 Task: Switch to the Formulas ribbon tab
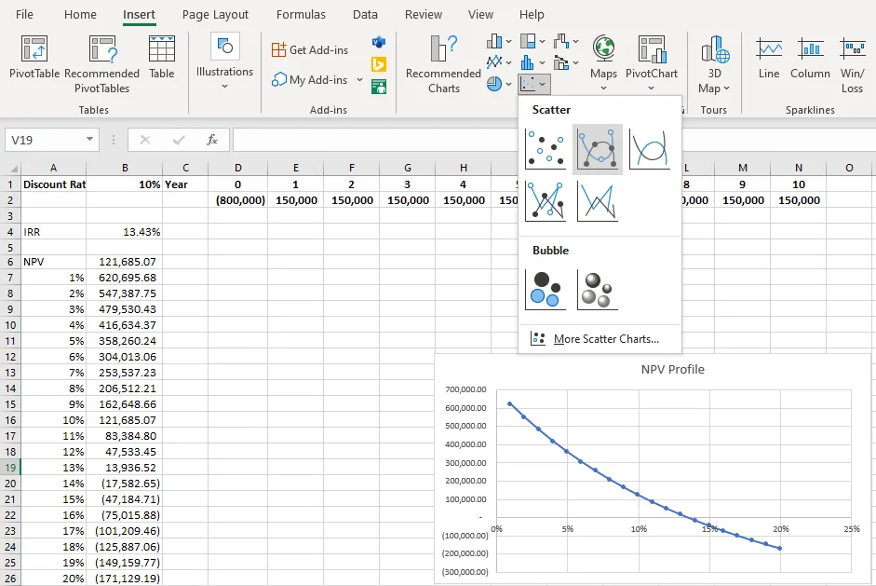300,14
